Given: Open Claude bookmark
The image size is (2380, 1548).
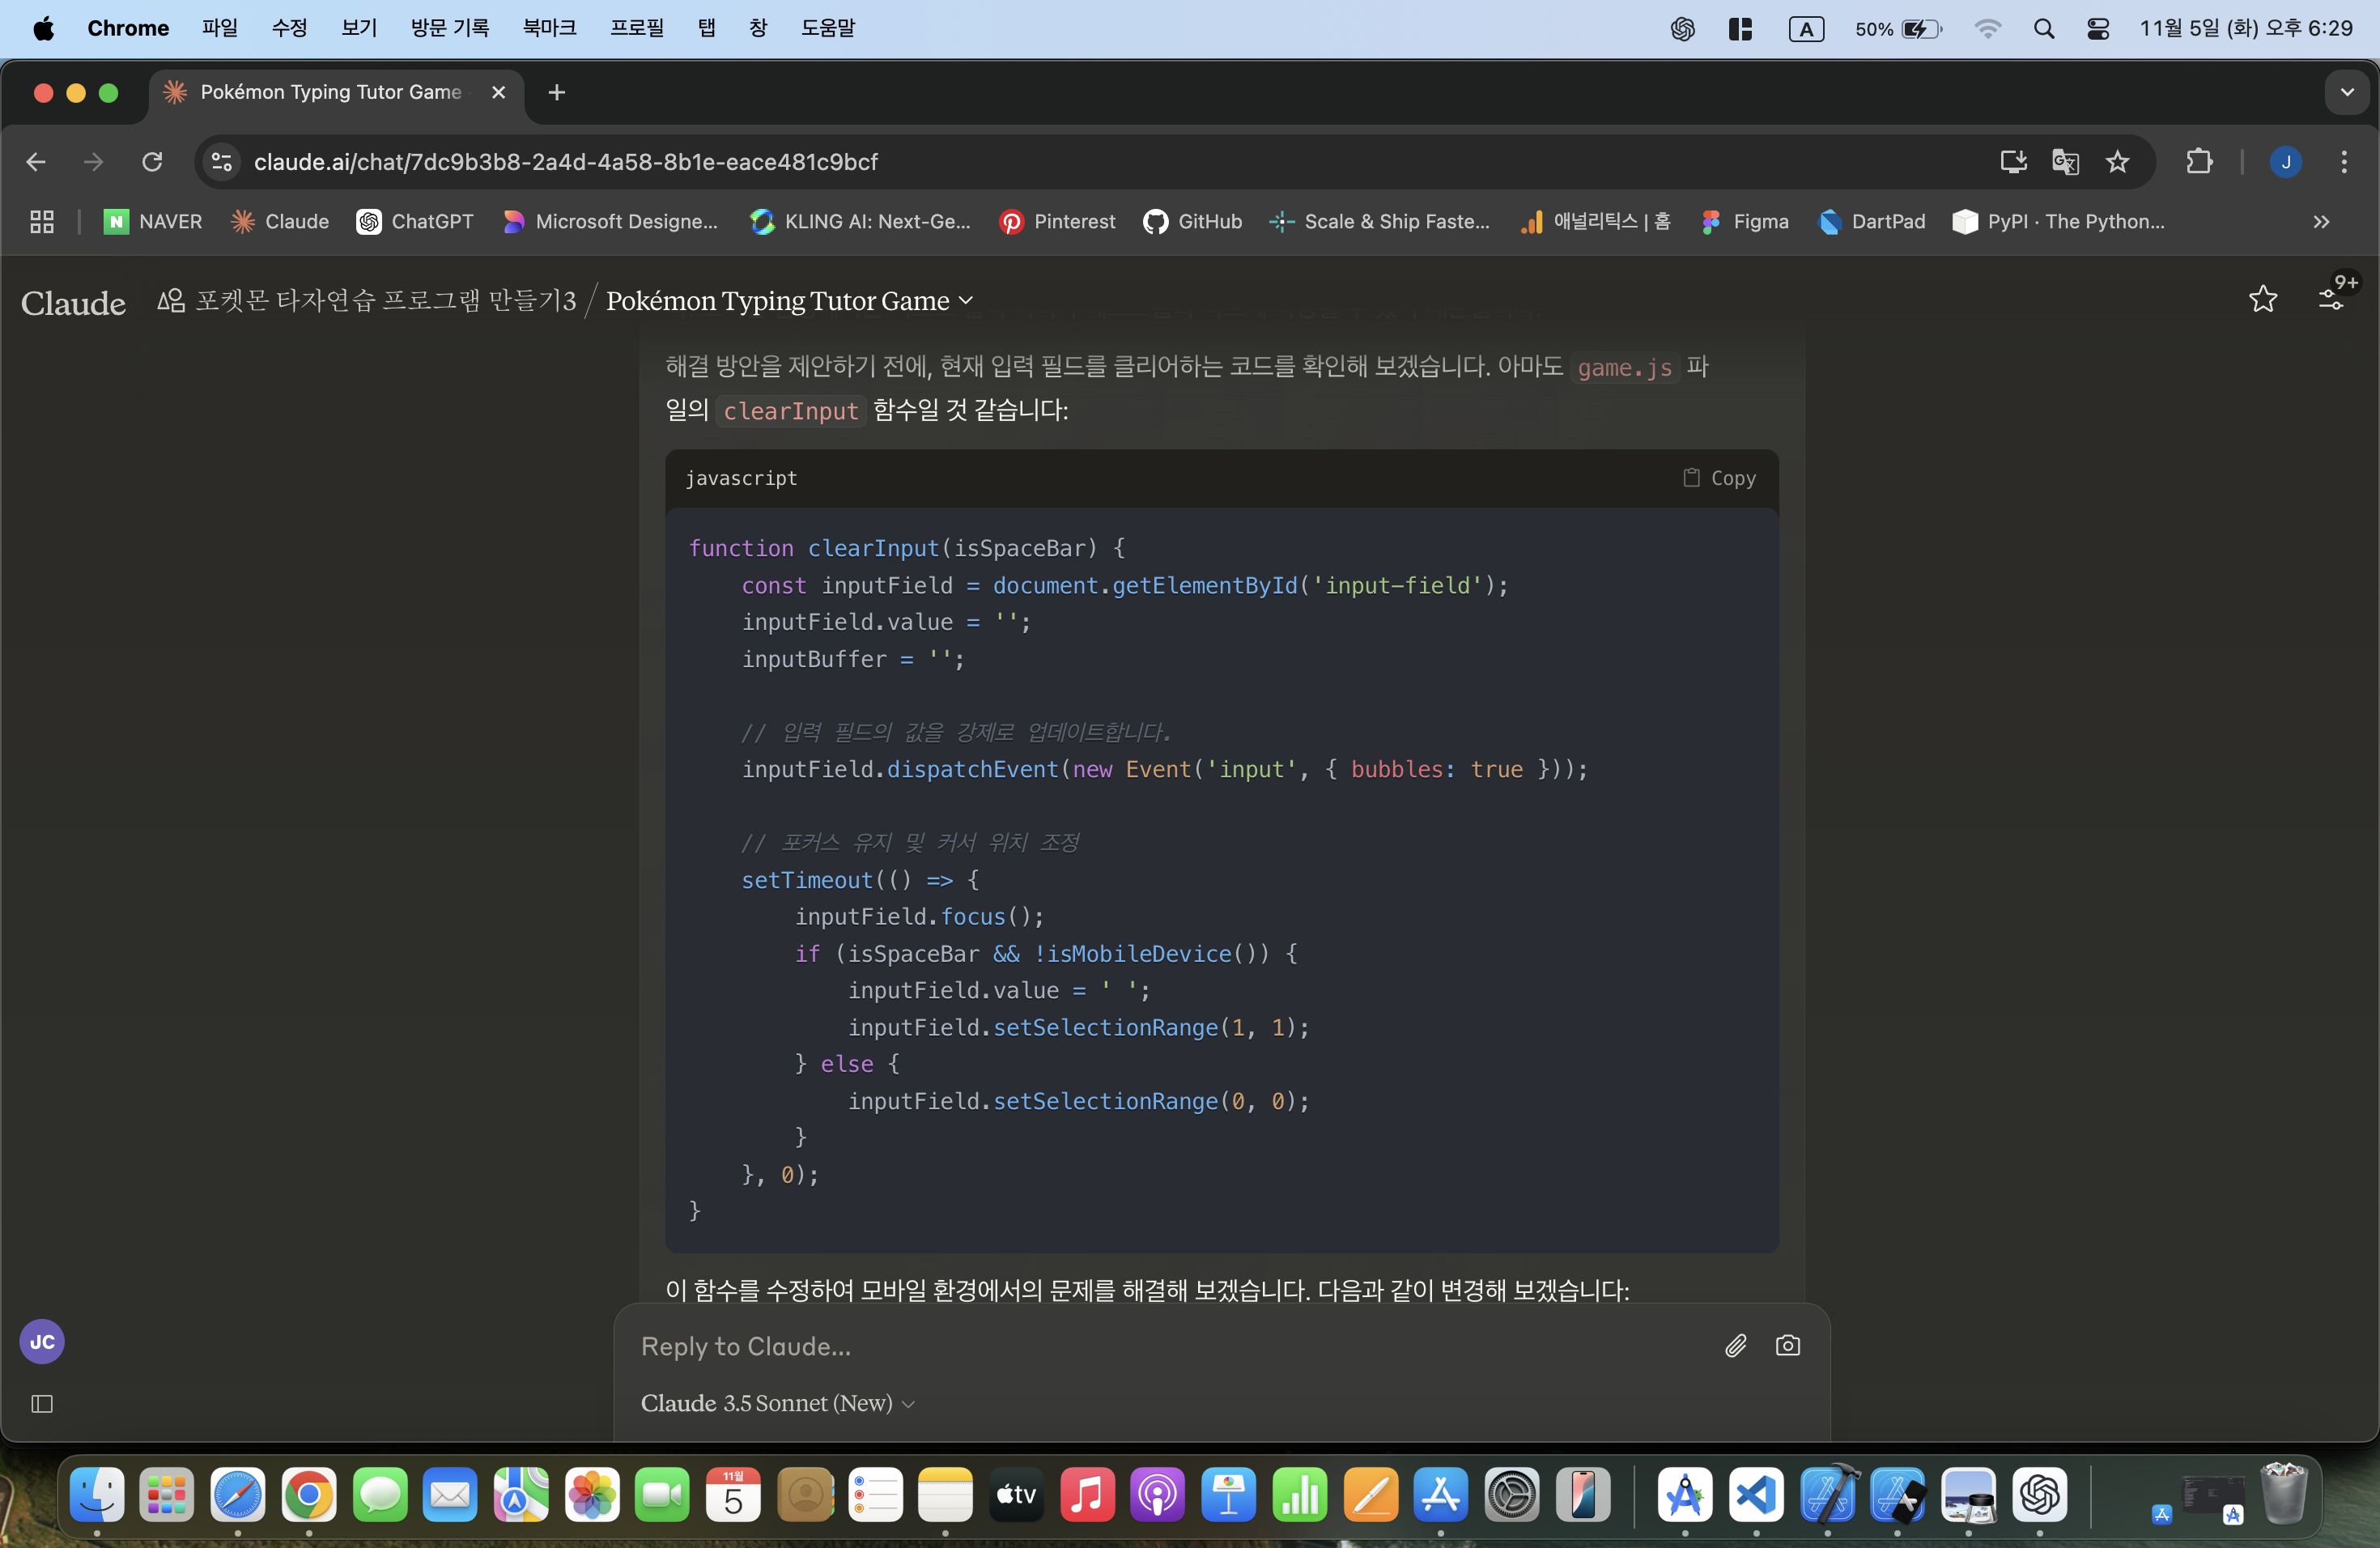Looking at the screenshot, I should (x=280, y=222).
